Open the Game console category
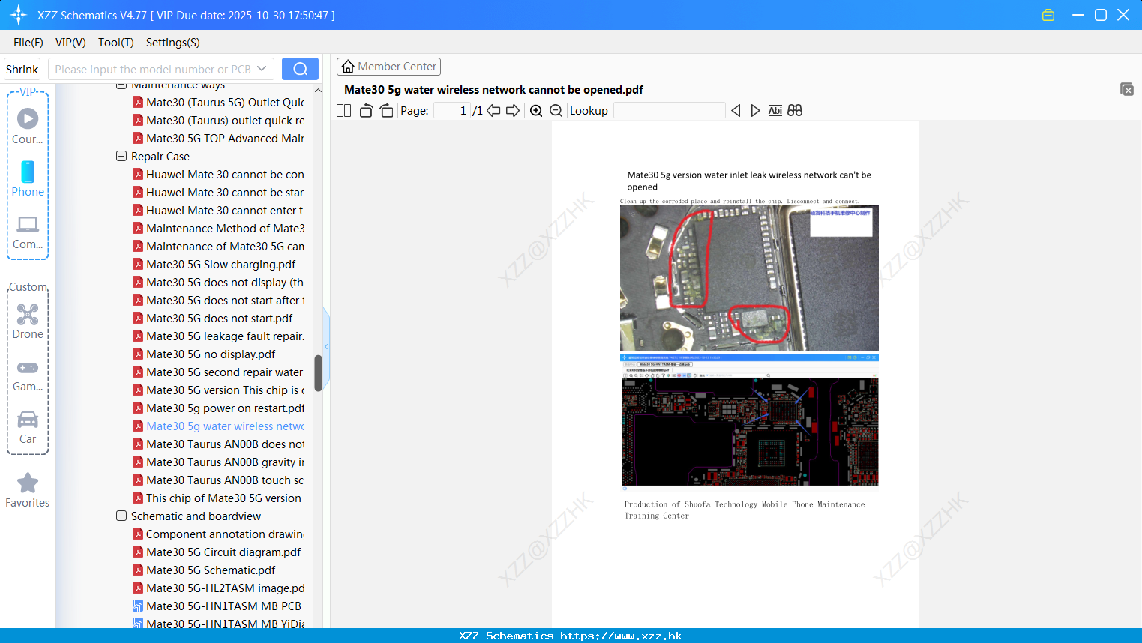The image size is (1142, 643). (28, 375)
